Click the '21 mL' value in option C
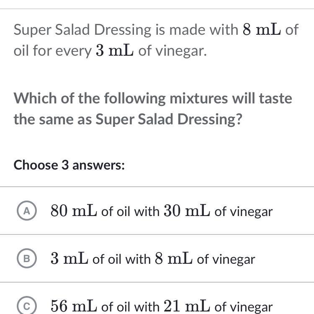The image size is (314, 314). [187, 307]
